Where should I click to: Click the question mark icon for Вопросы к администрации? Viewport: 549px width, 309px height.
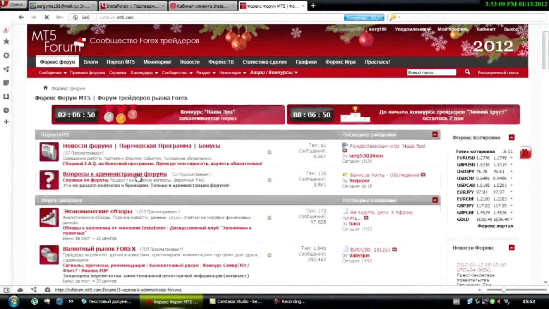click(49, 180)
